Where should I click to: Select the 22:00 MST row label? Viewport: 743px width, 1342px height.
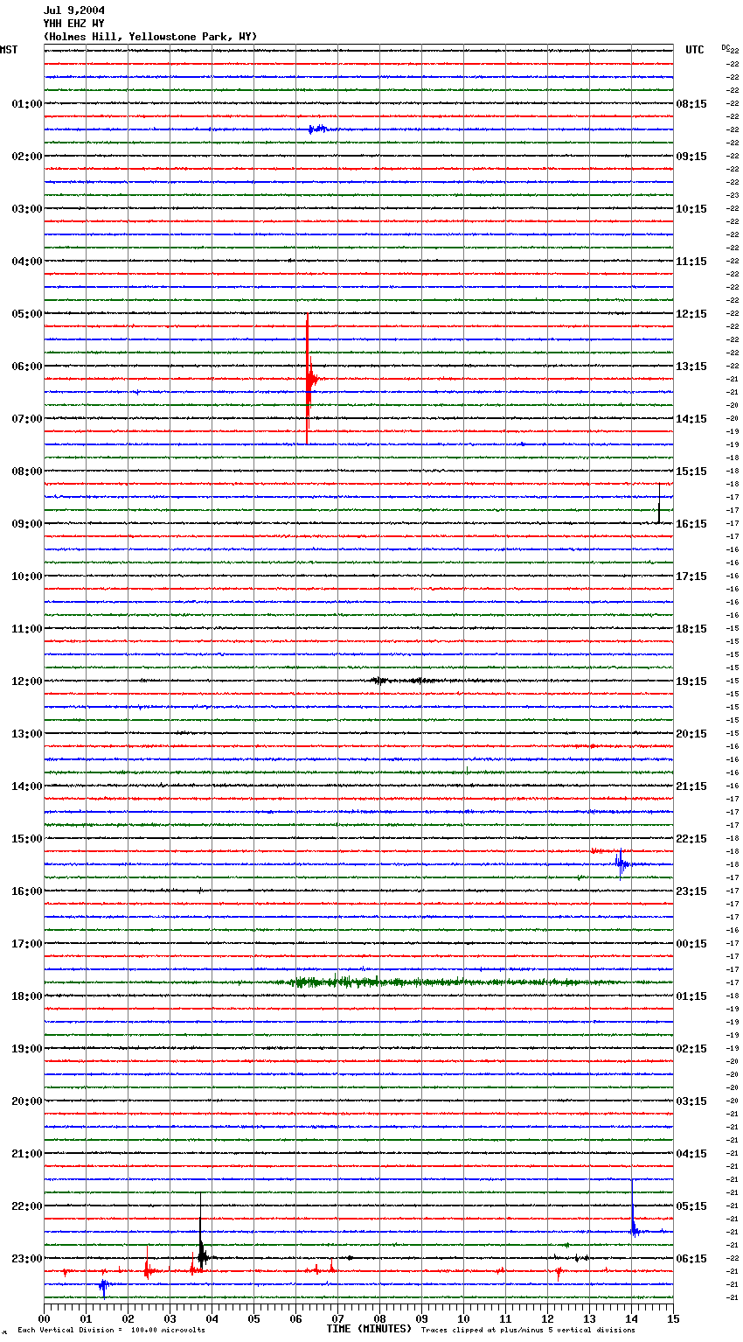pos(26,1206)
